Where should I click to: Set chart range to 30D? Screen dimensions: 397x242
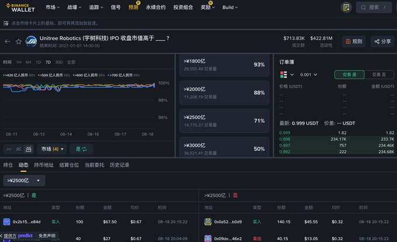click(59, 62)
